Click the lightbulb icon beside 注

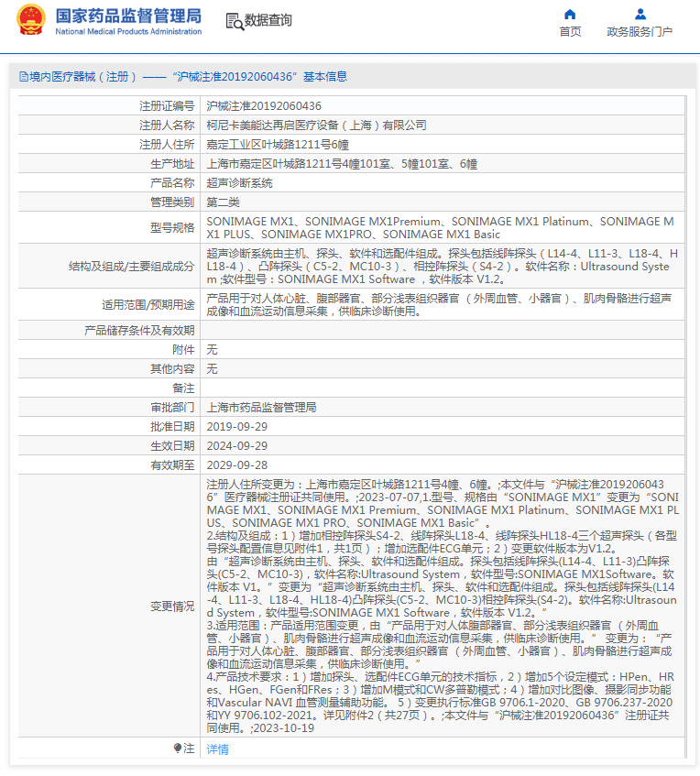click(178, 749)
